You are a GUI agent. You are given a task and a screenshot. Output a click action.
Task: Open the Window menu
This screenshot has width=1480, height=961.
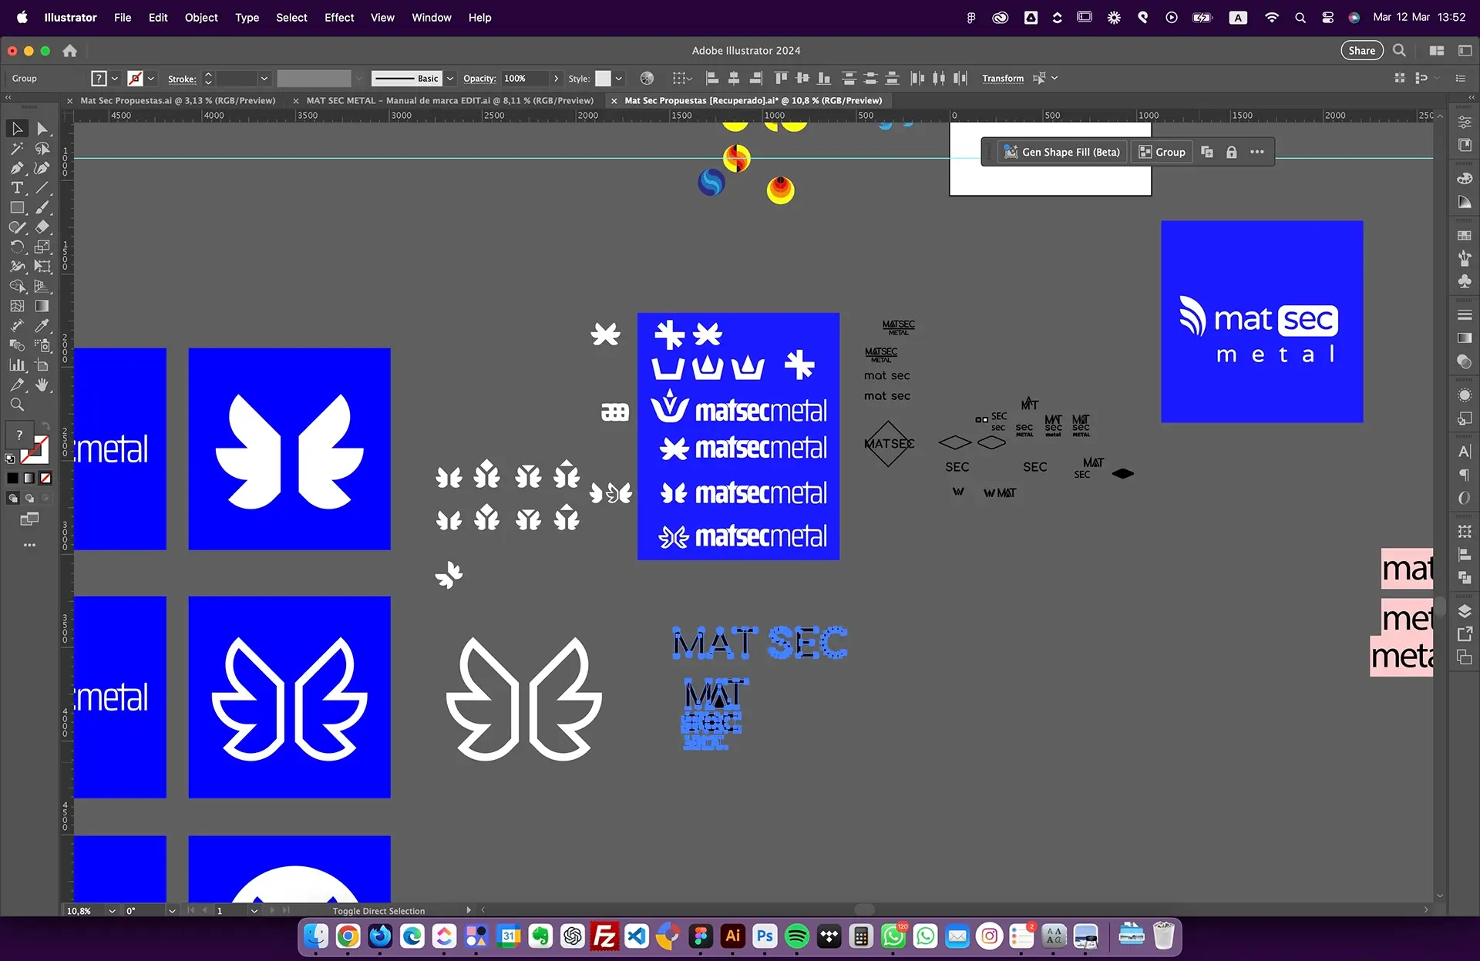(x=431, y=17)
